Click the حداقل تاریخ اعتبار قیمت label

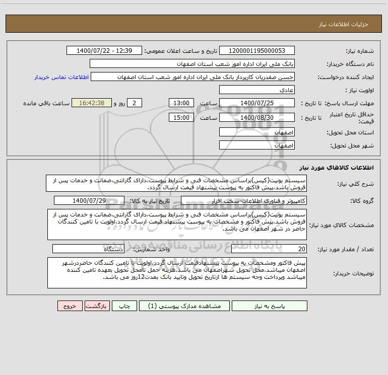pyautogui.click(x=352, y=118)
